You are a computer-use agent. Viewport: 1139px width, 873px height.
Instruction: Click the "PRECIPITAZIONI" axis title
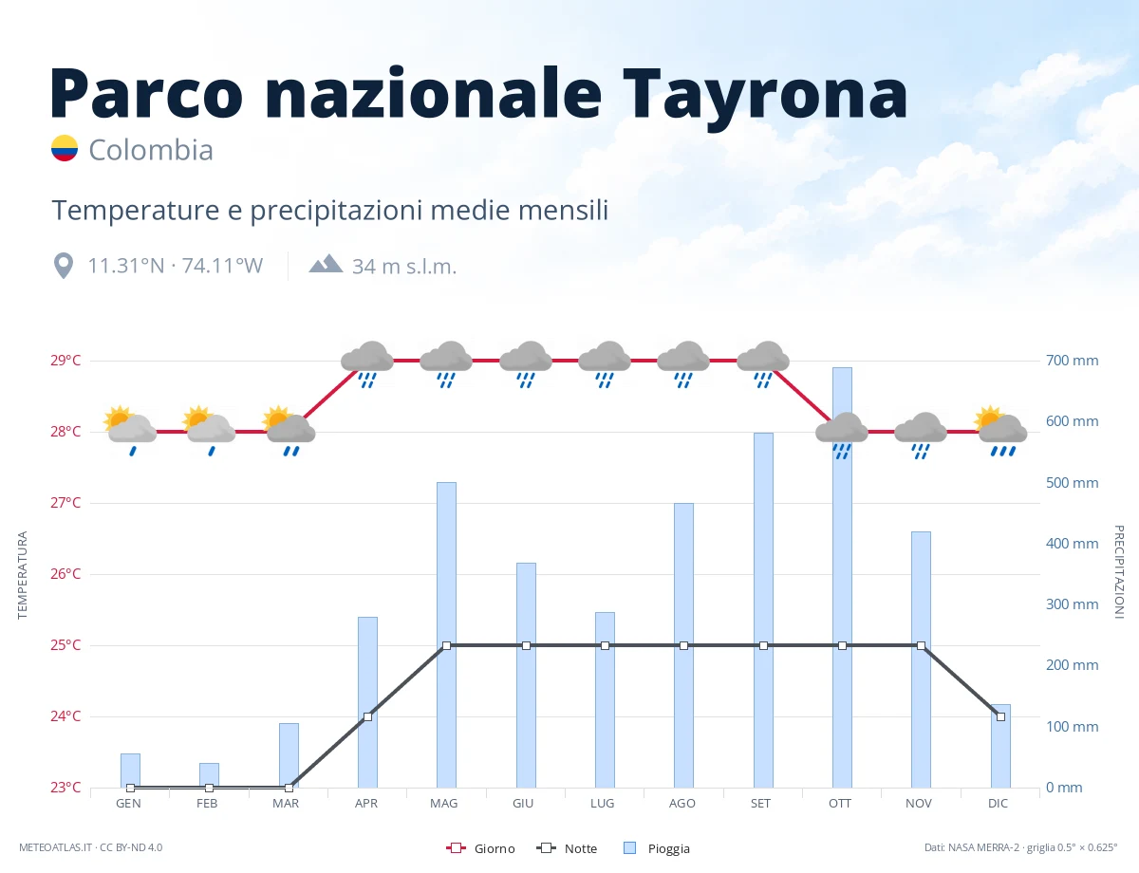(x=1118, y=572)
